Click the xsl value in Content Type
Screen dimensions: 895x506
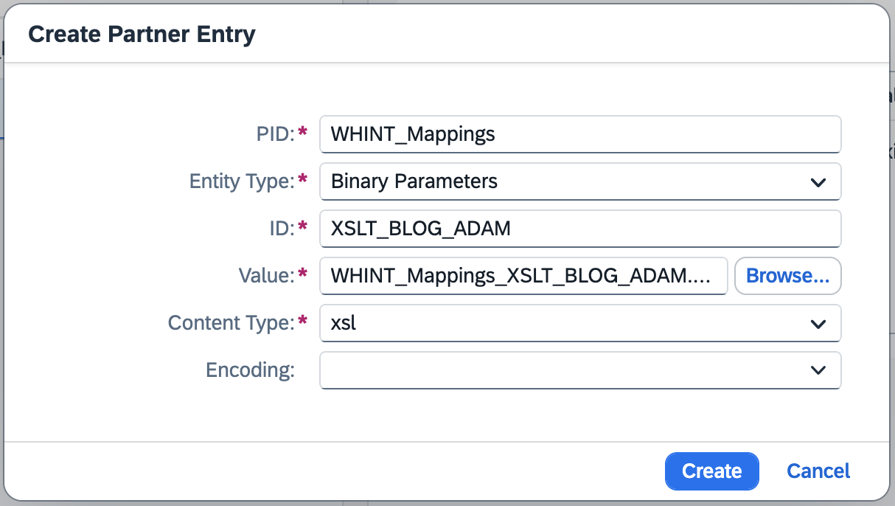pos(344,323)
